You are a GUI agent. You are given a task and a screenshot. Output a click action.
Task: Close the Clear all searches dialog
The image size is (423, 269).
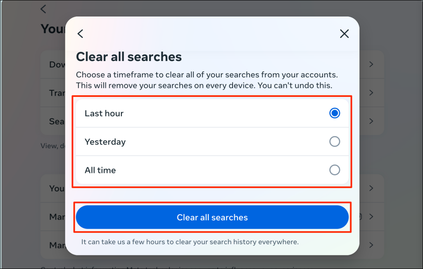tap(344, 34)
